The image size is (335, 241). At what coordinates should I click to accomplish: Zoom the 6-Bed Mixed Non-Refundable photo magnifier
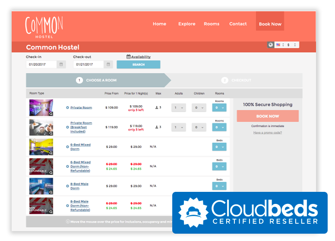pos(51,173)
